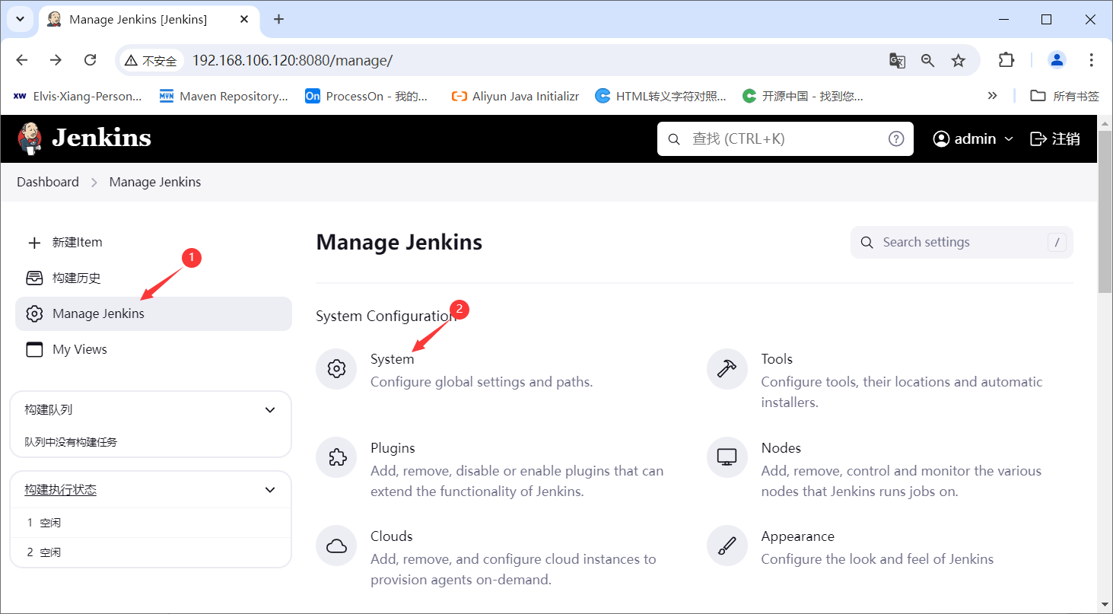Viewport: 1113px width, 614px height.
Task: Click the Jenkins butler logo
Action: (30, 138)
